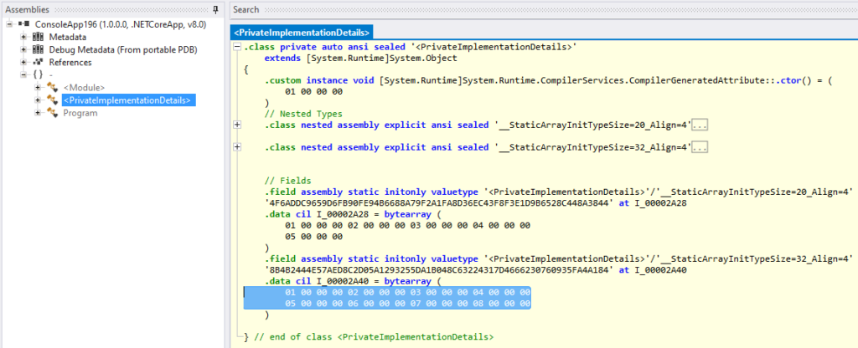The width and height of the screenshot is (858, 348).
Task: Click the ellipsis after StaticArrayInitTypeSize=32_Align=4
Action: [700, 147]
